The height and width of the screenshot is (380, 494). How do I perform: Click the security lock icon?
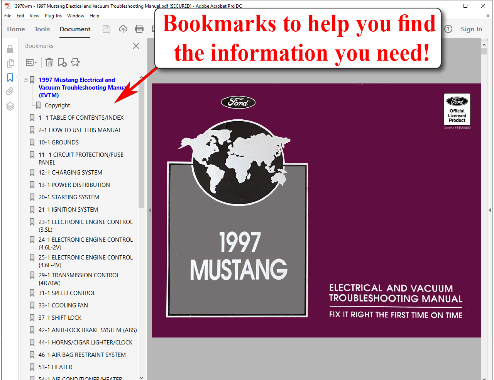(10, 49)
